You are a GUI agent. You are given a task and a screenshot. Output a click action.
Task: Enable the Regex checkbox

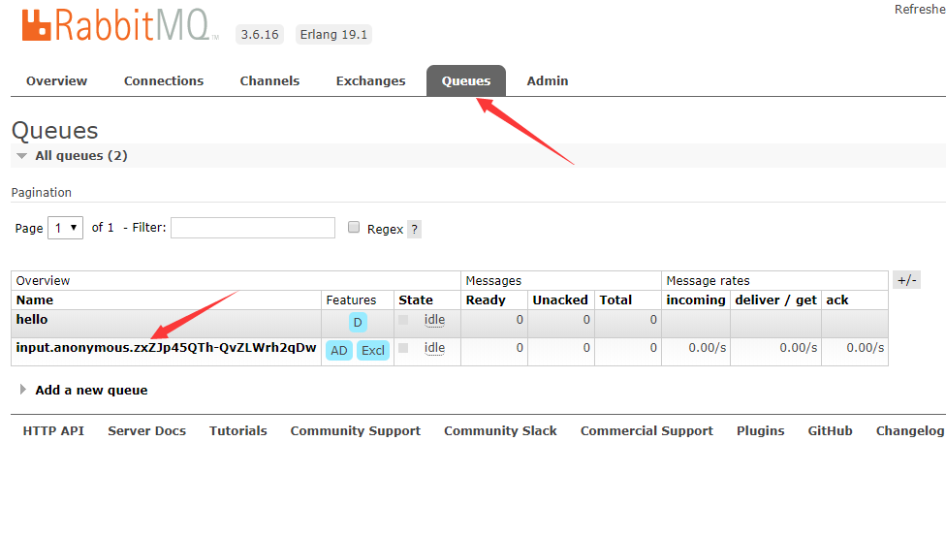[x=354, y=227]
